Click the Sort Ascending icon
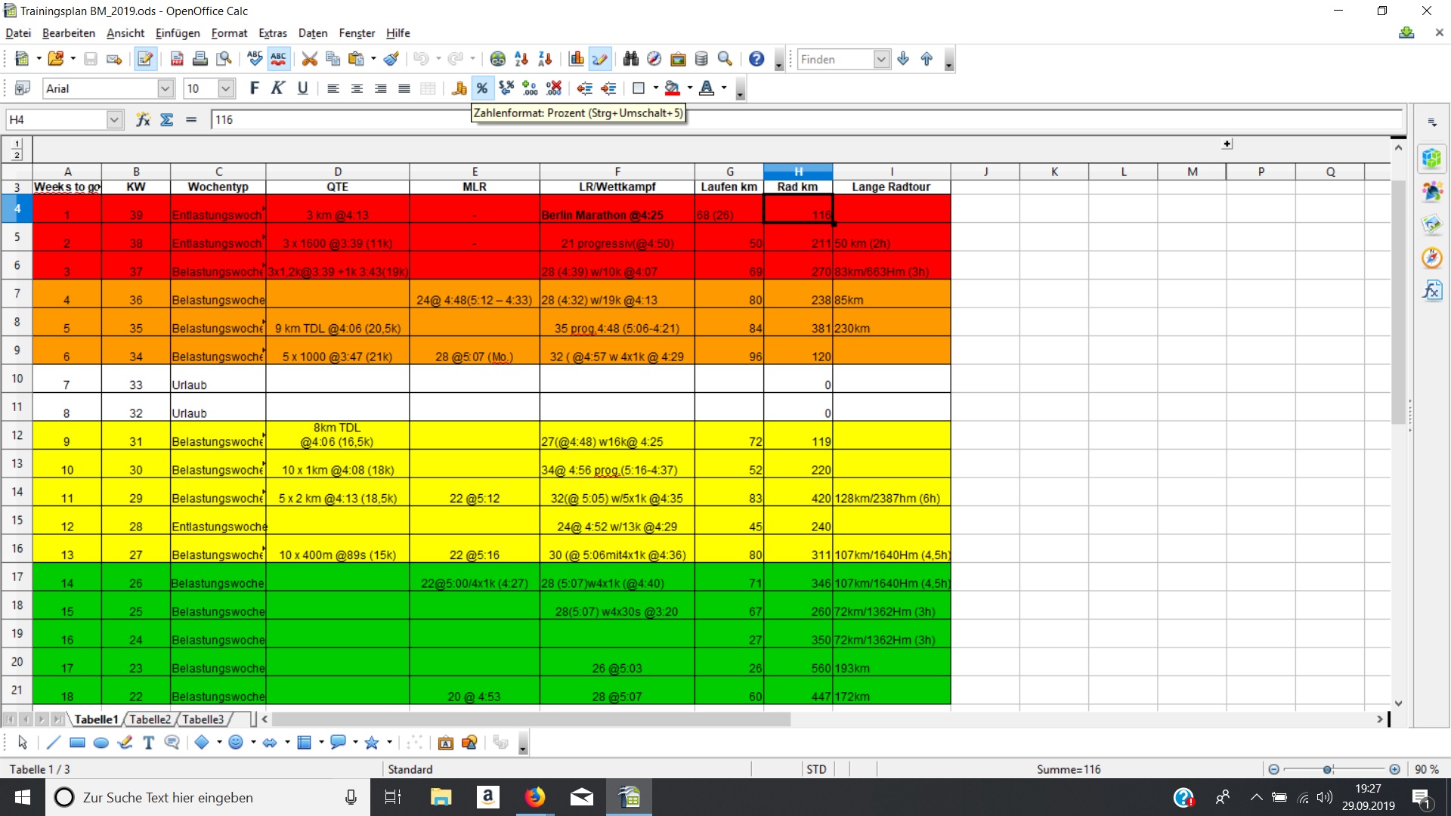This screenshot has height=816, width=1451. click(x=521, y=59)
